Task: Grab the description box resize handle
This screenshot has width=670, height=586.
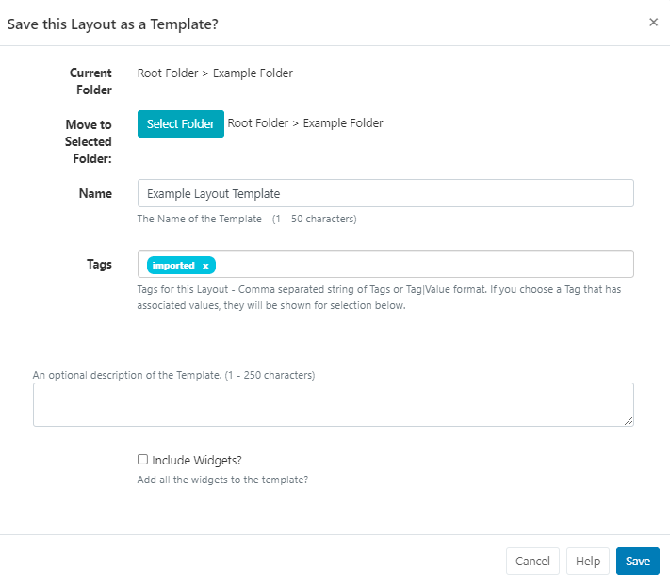Action: pyautogui.click(x=629, y=421)
